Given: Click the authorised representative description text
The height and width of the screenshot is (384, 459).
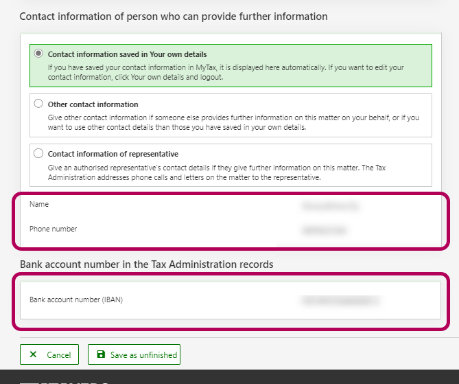Looking at the screenshot, I should pyautogui.click(x=233, y=172).
